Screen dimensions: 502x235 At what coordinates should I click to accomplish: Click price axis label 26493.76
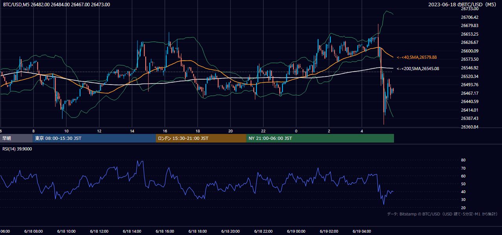469,85
